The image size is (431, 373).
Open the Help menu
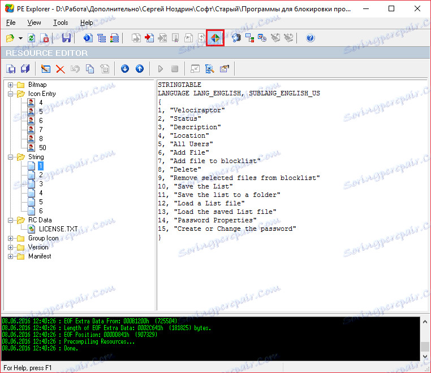coord(87,23)
